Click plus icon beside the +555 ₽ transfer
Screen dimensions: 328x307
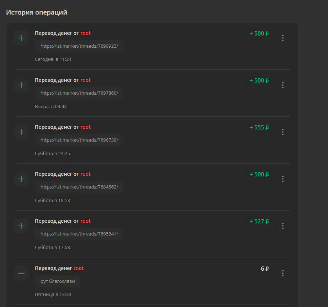point(21,132)
